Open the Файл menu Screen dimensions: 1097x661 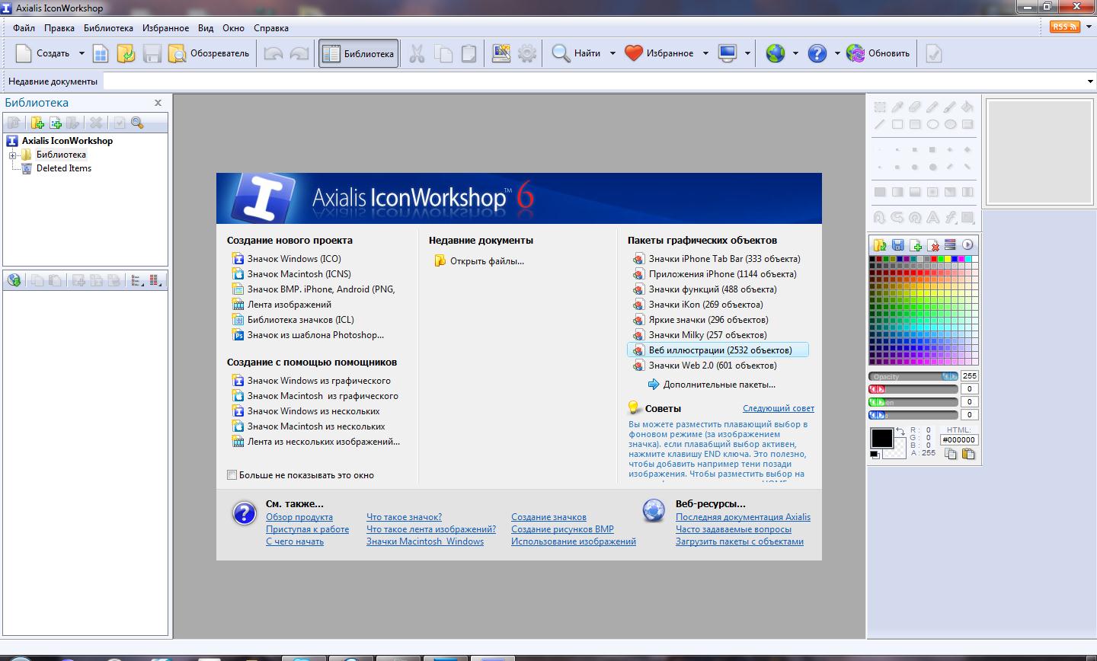point(24,28)
